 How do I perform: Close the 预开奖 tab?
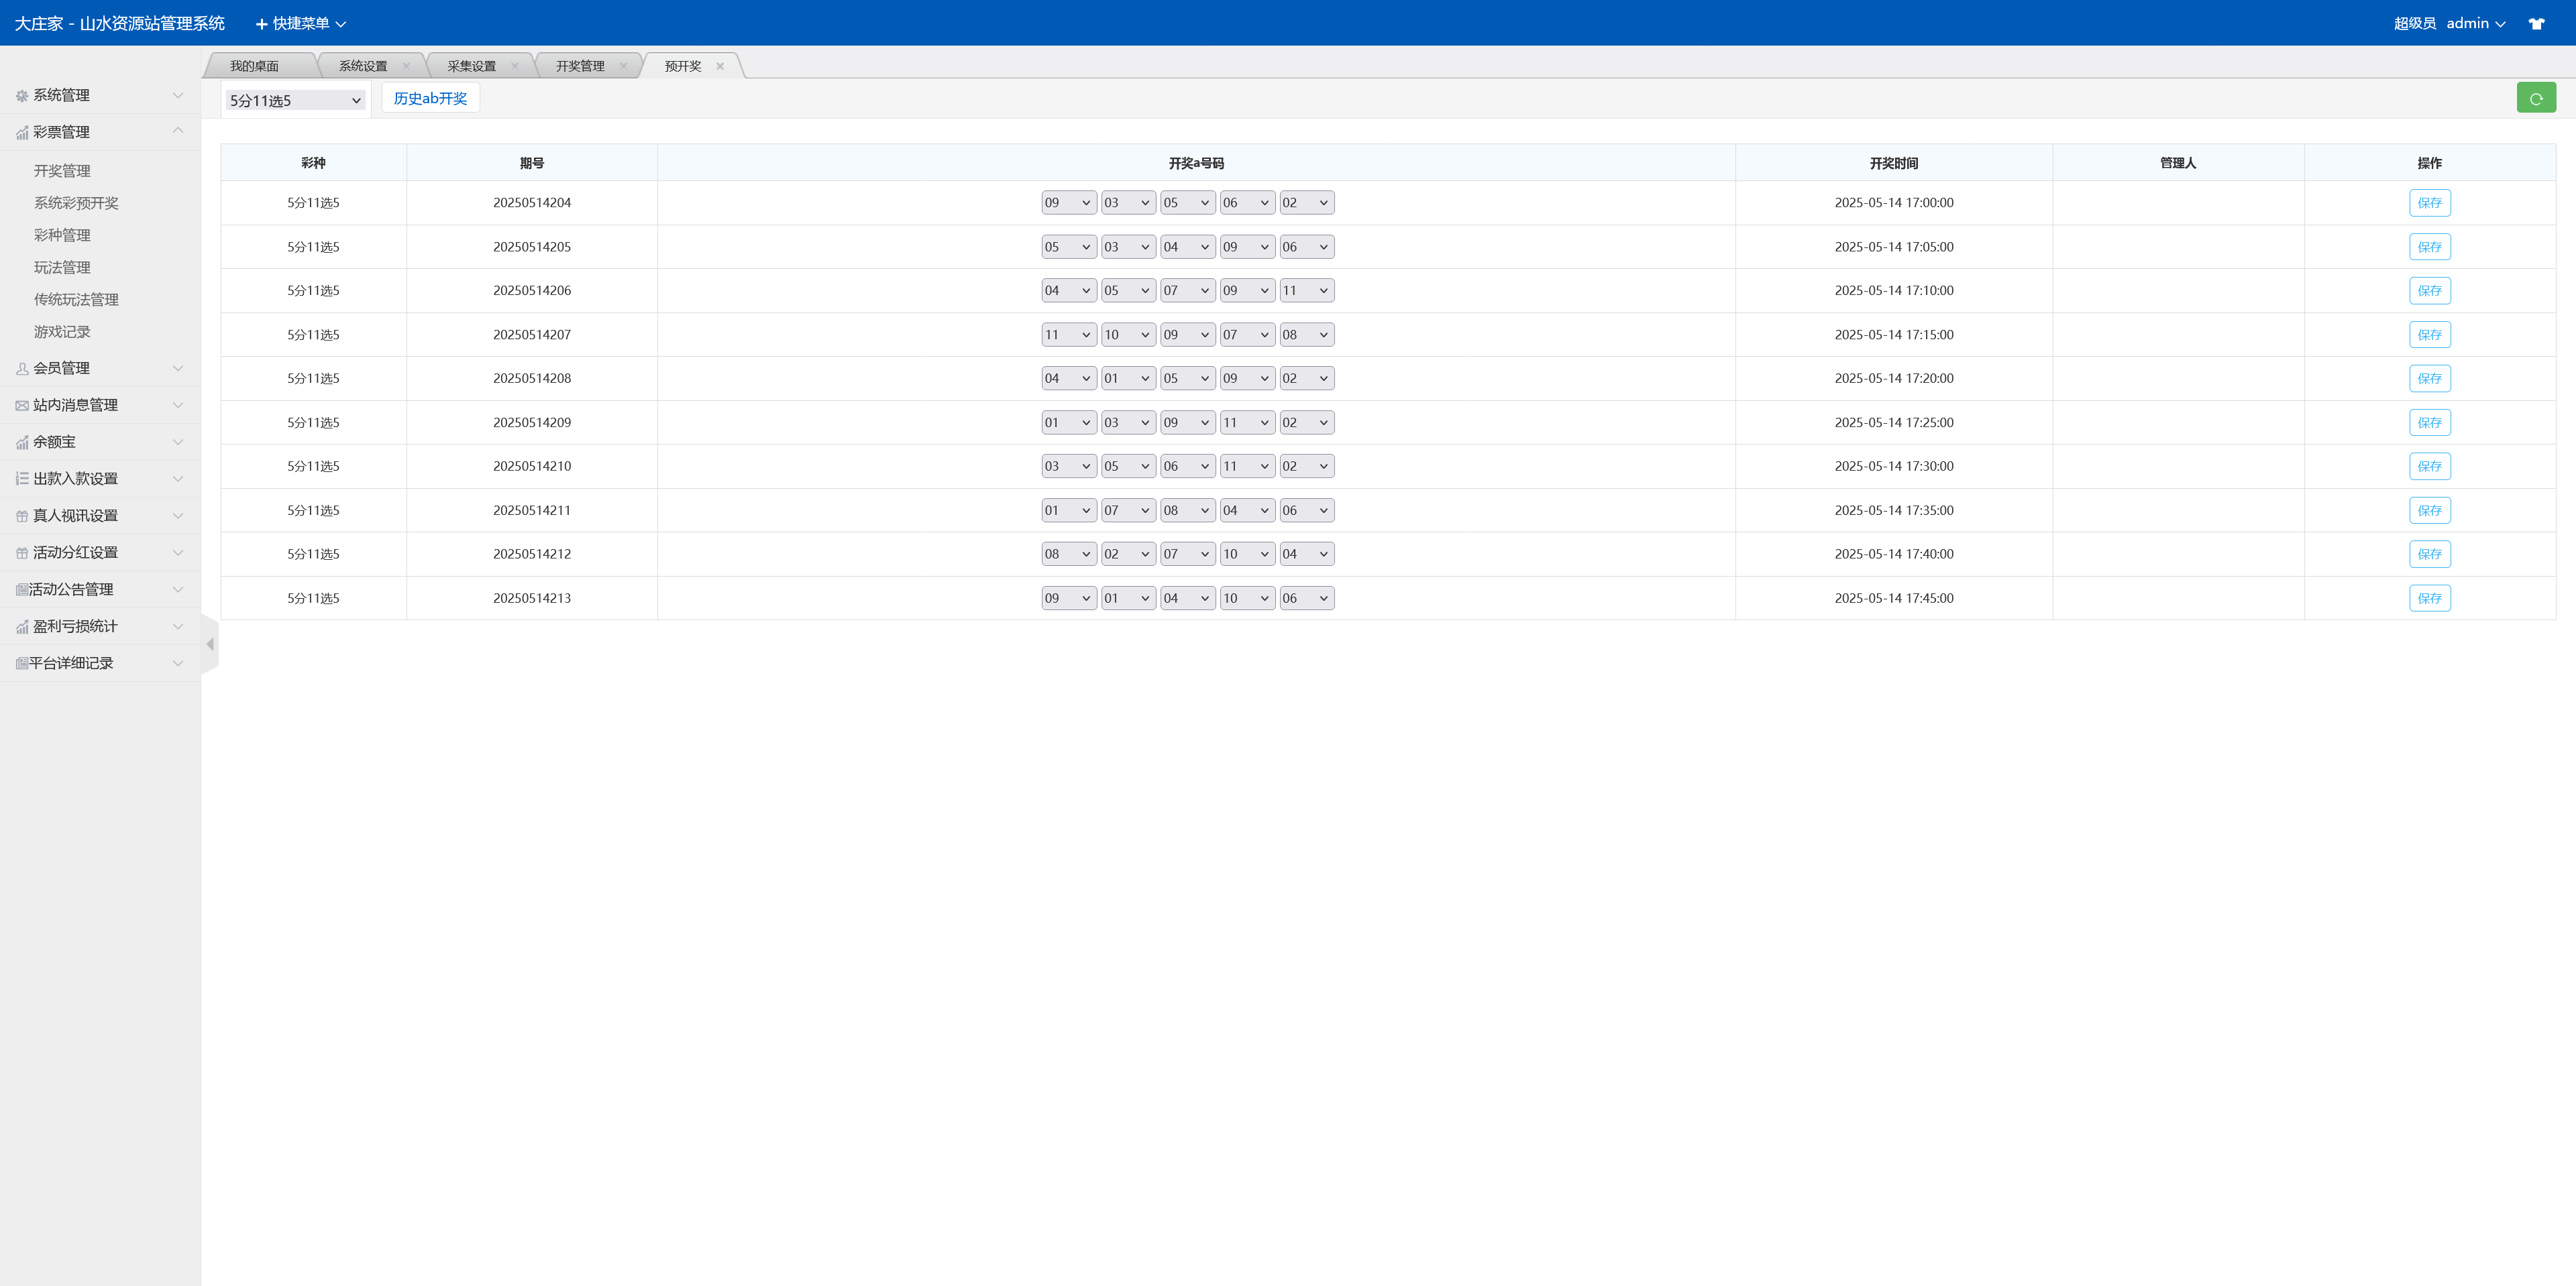click(x=720, y=66)
